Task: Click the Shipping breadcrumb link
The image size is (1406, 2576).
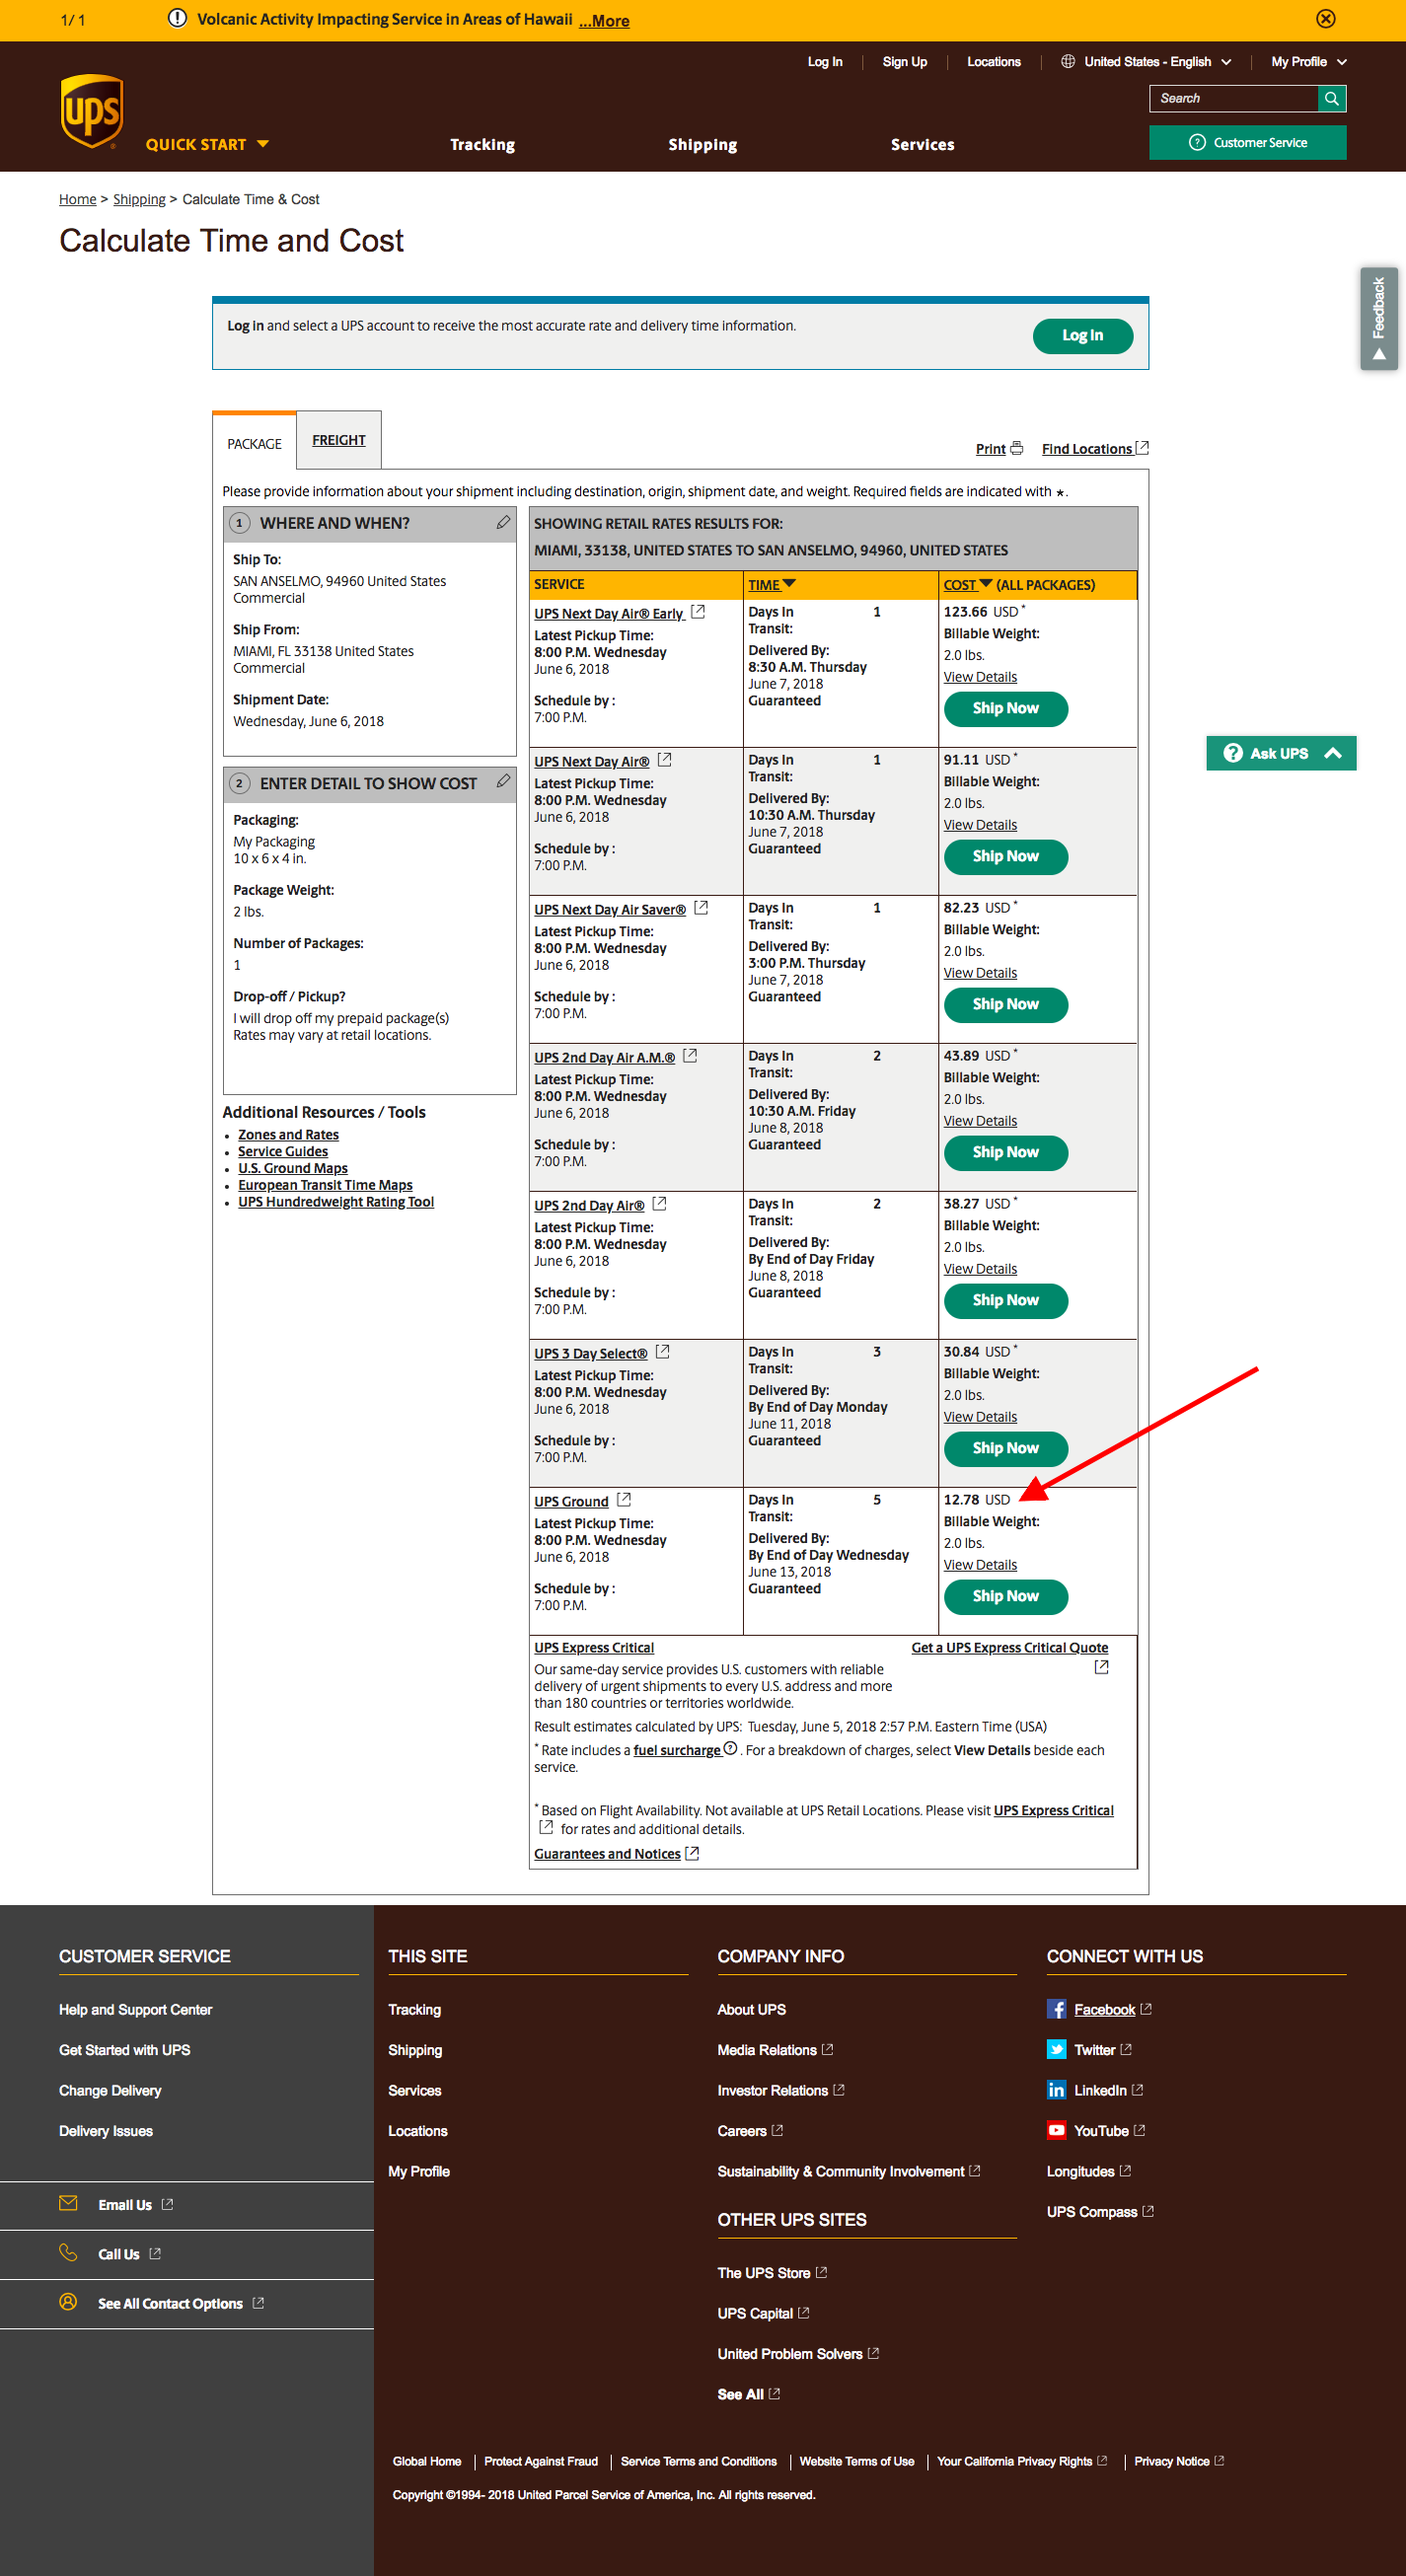Action: tap(139, 199)
